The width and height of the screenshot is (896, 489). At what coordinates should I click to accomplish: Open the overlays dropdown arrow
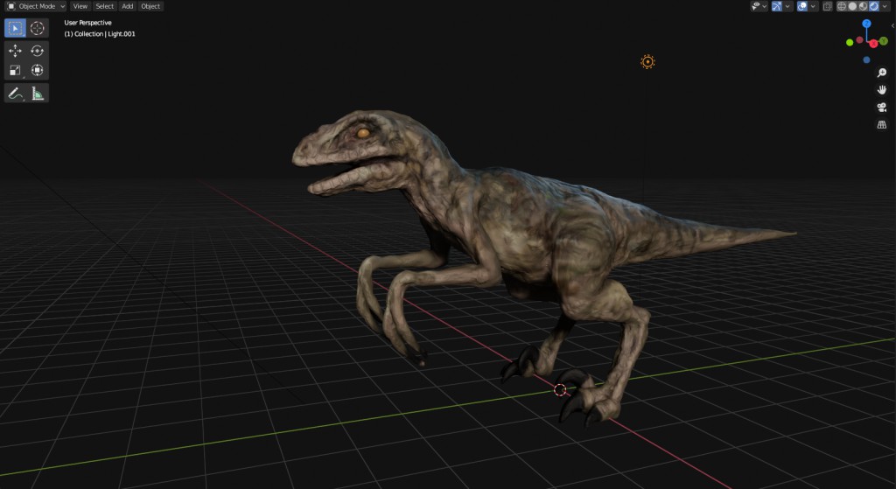814,6
